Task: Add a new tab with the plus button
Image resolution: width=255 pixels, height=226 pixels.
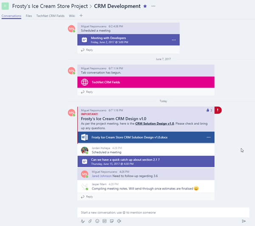Action: tap(81, 16)
